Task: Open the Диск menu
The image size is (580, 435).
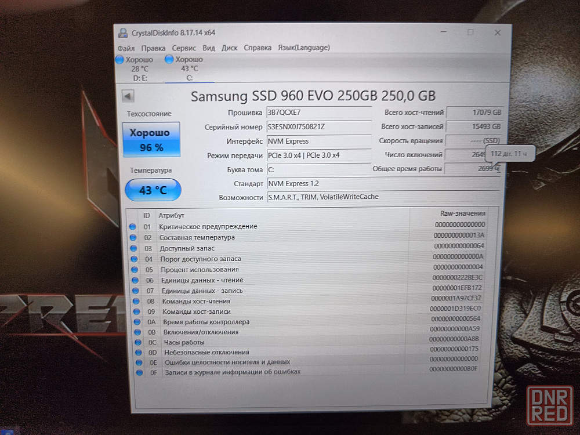Action: 229,48
